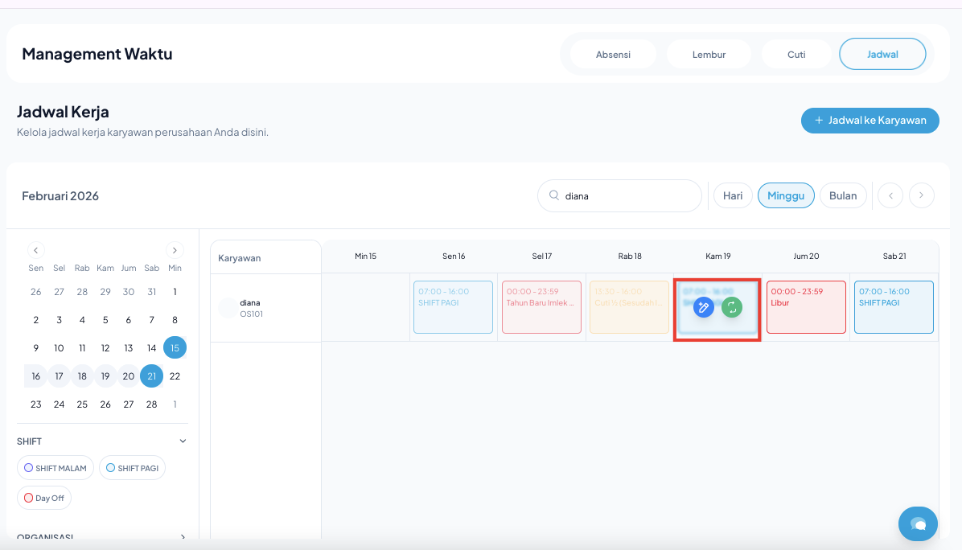This screenshot has width=962, height=550.
Task: Go to previous month in mini calendar
Action: tap(35, 250)
